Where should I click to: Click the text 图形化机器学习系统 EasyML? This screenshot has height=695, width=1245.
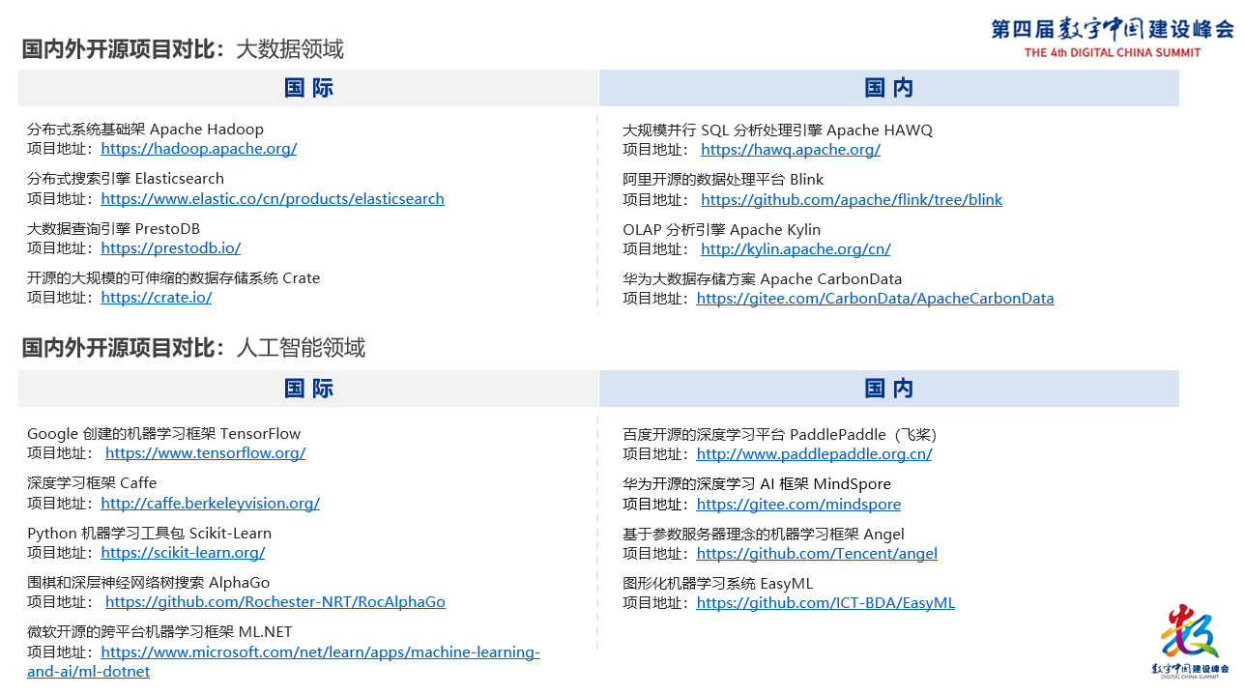[717, 584]
